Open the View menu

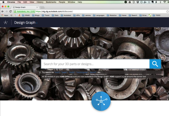pos(32,2)
